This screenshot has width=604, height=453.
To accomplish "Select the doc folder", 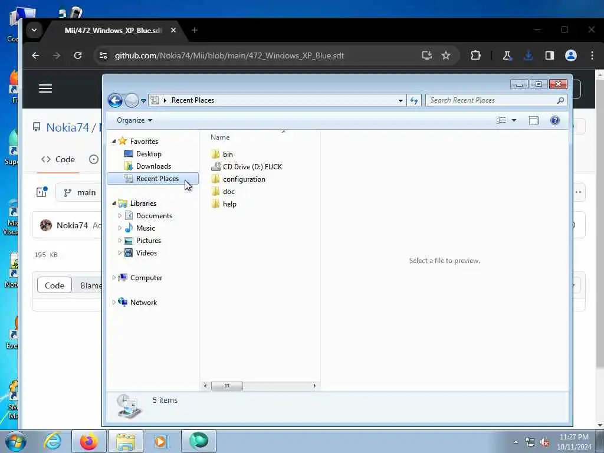I will [x=228, y=192].
